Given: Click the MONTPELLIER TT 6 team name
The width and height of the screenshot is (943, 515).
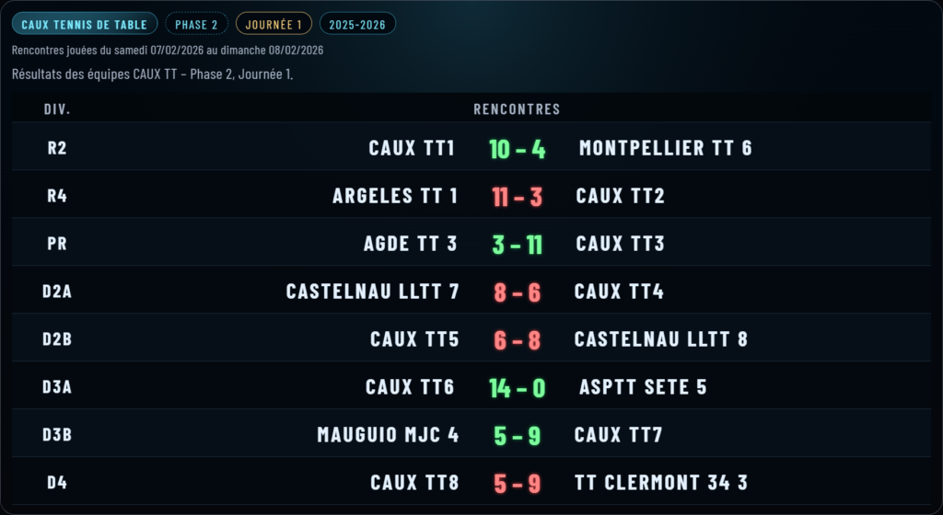Looking at the screenshot, I should coord(665,148).
